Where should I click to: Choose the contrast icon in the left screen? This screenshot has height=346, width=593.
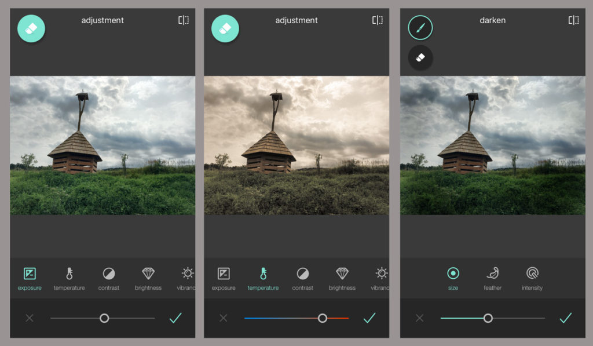(x=109, y=277)
